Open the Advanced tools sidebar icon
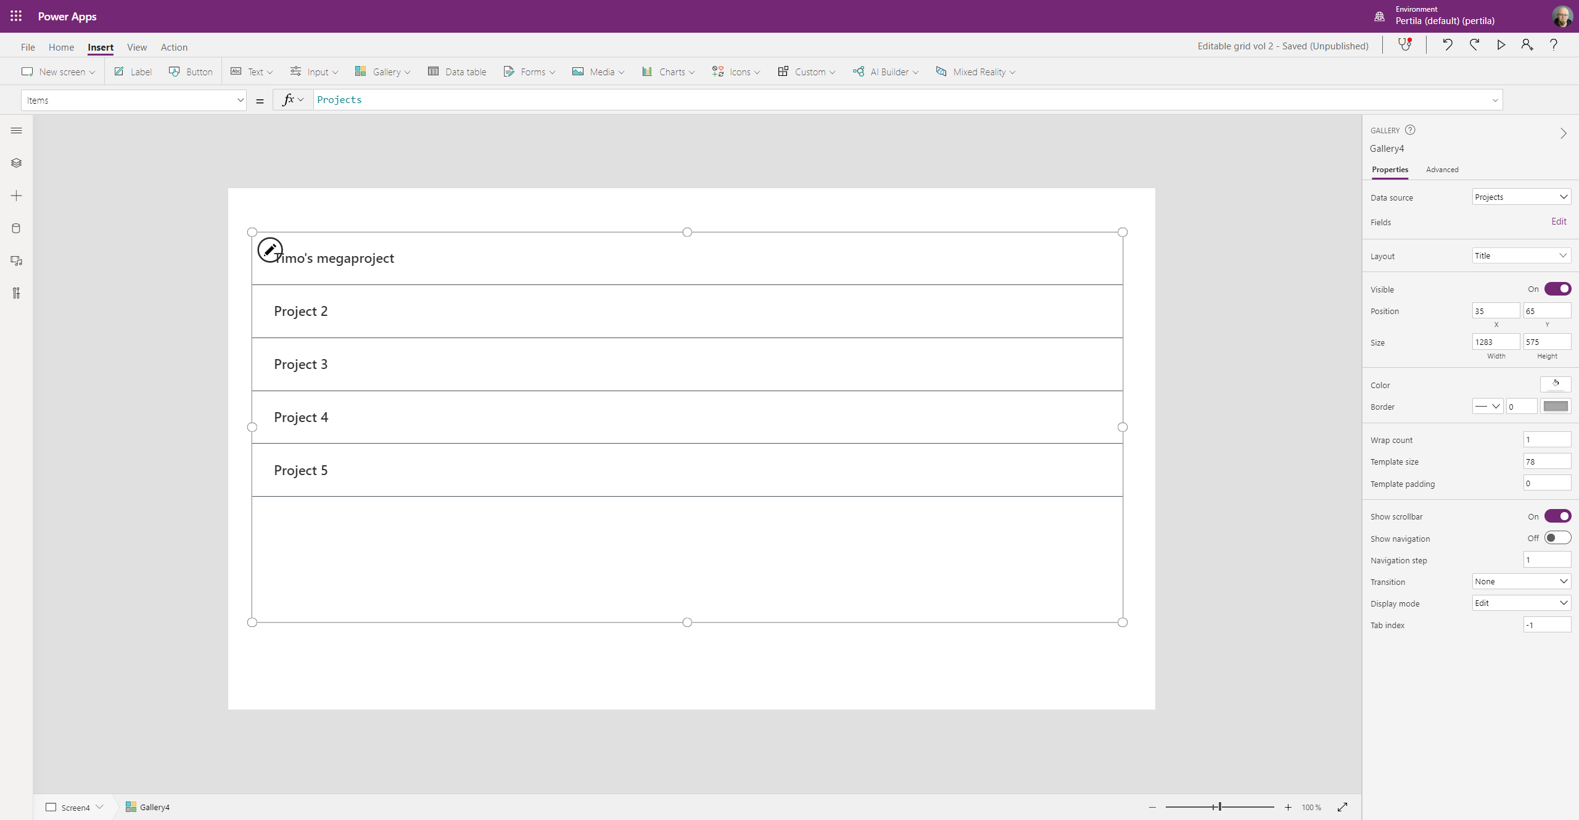This screenshot has width=1579, height=820. point(17,293)
